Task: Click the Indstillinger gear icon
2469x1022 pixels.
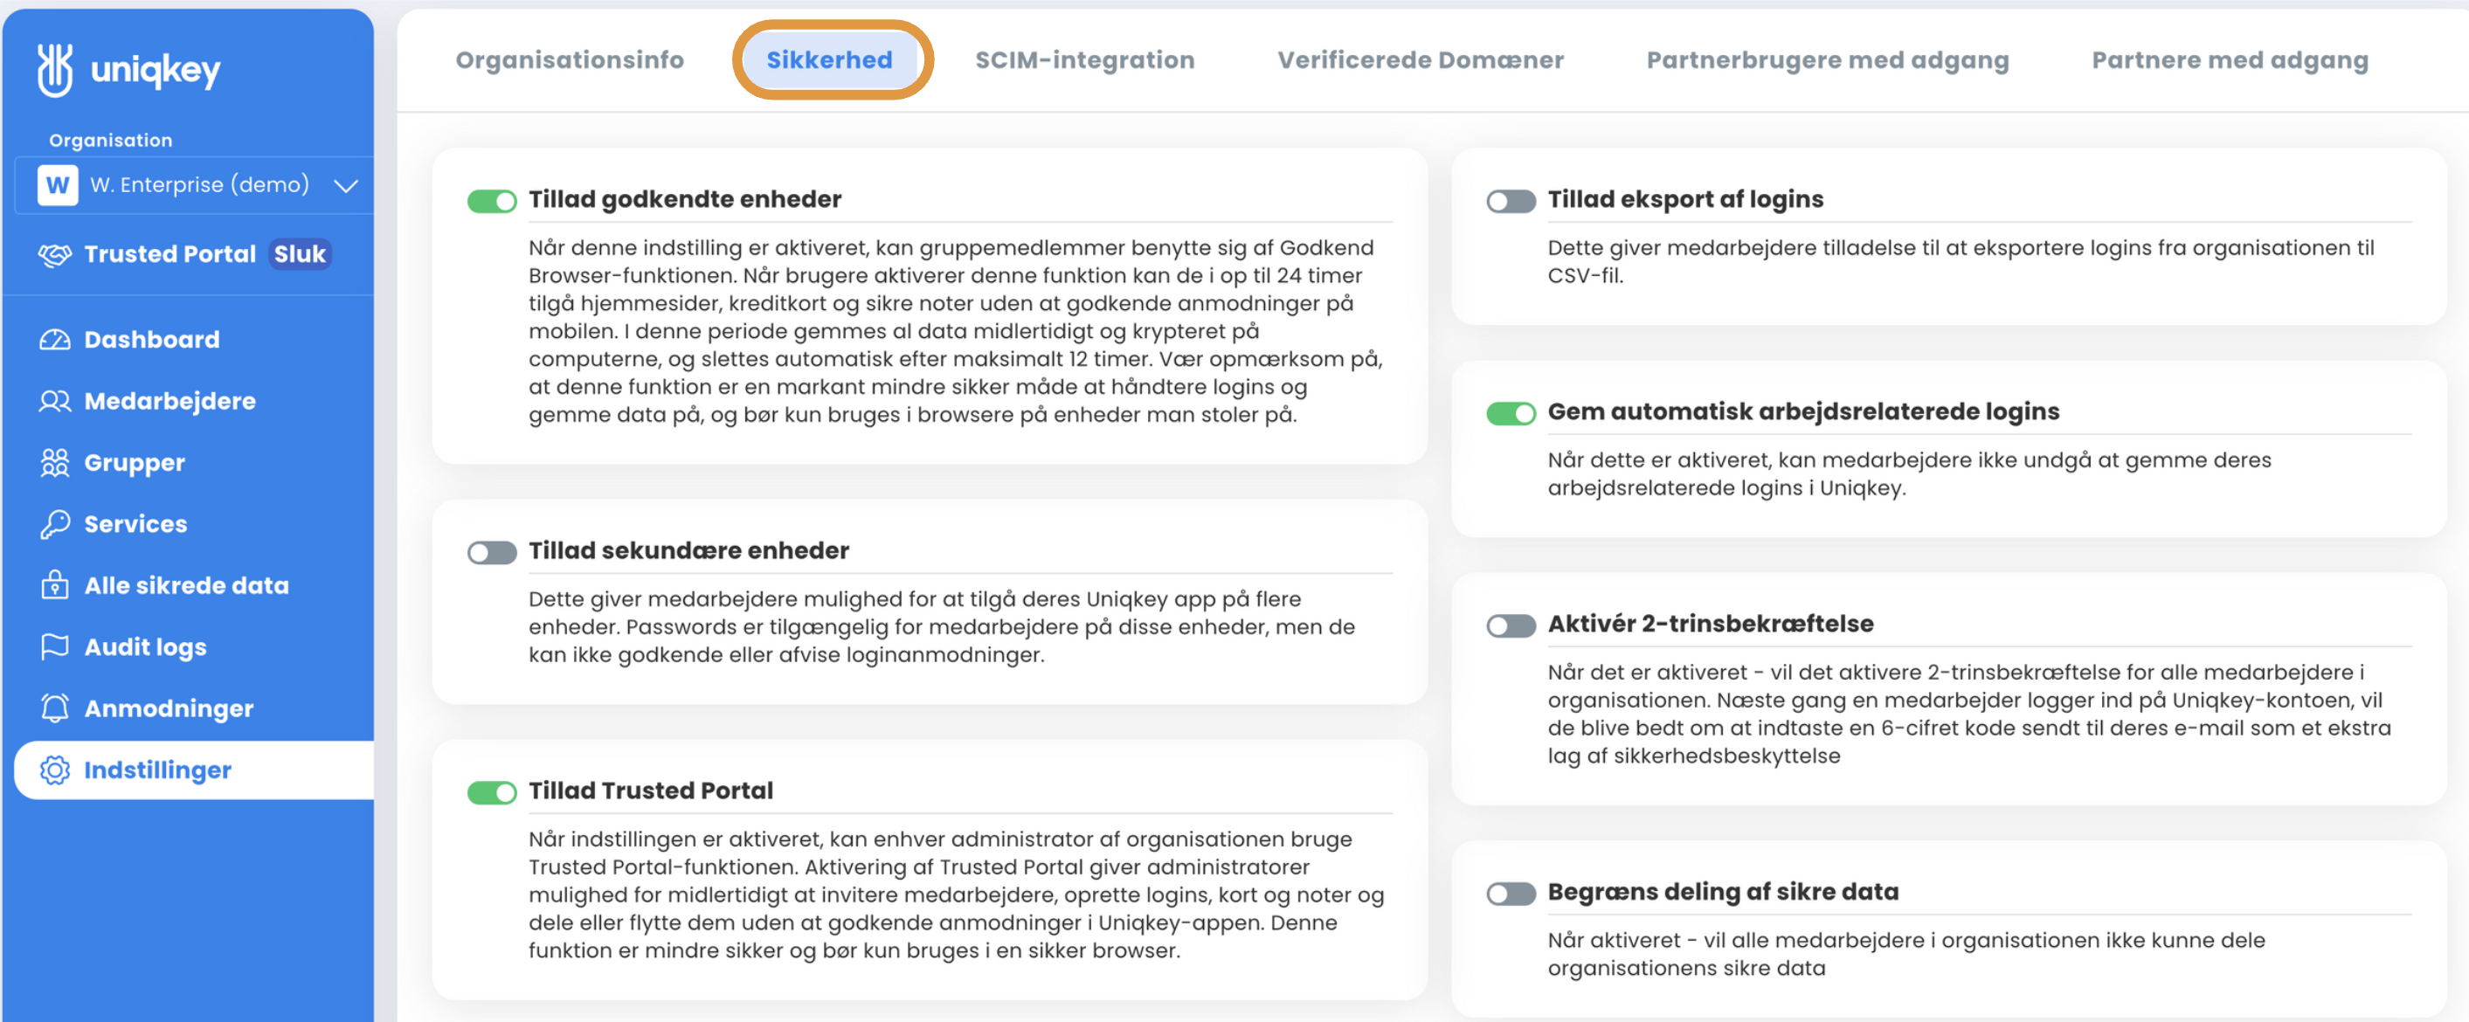Action: click(x=55, y=770)
